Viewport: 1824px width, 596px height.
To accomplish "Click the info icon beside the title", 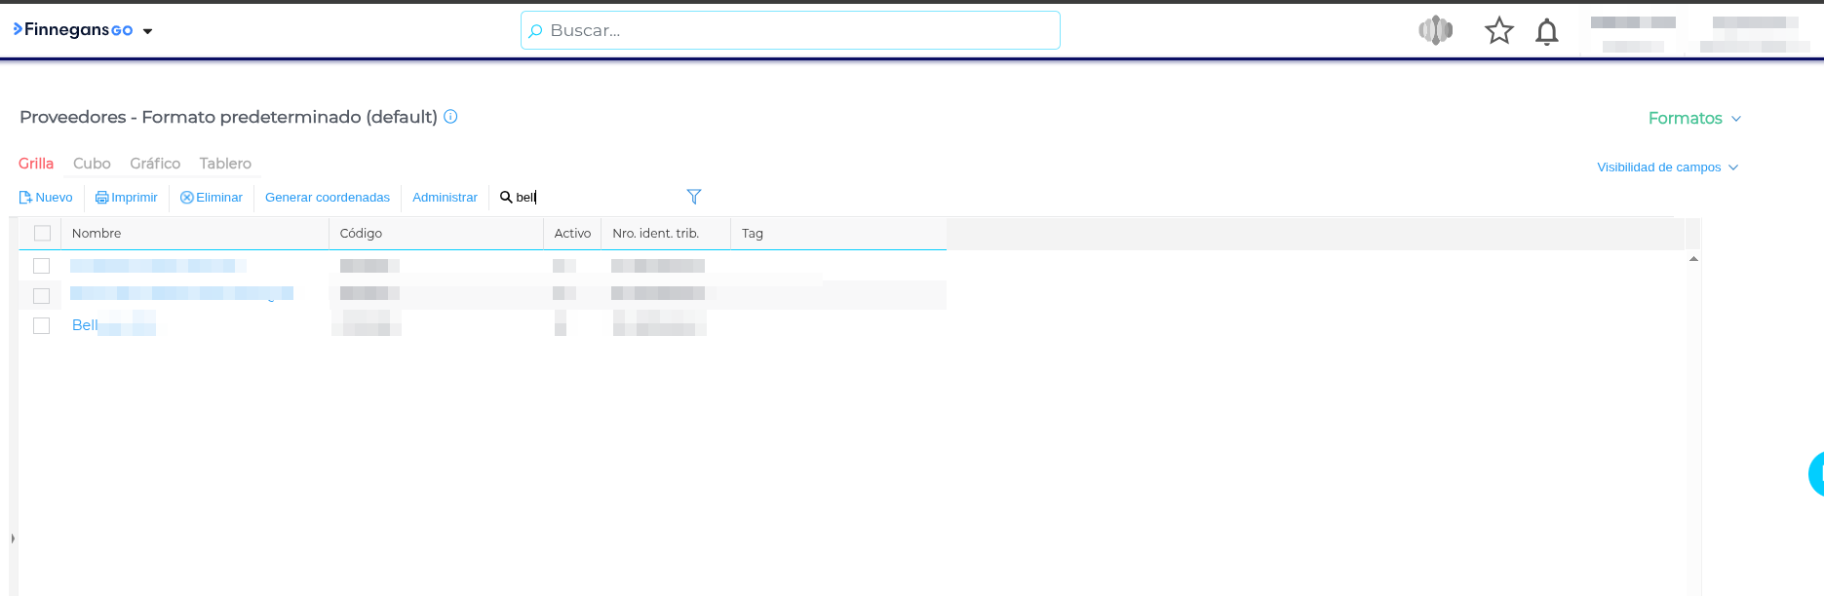I will (x=450, y=117).
